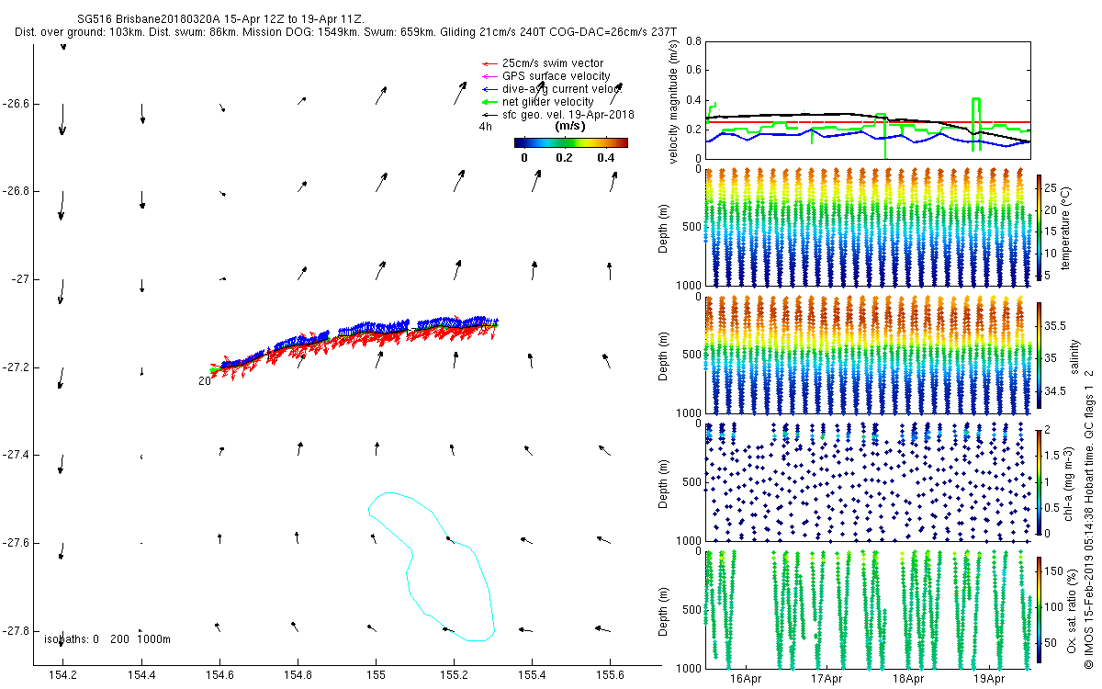Click the 'temperature (°C)' colorbar label
The width and height of the screenshot is (1102, 689).
(1067, 227)
